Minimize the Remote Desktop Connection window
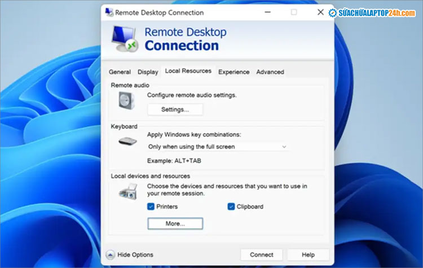This screenshot has height=268, width=423. coord(267,12)
